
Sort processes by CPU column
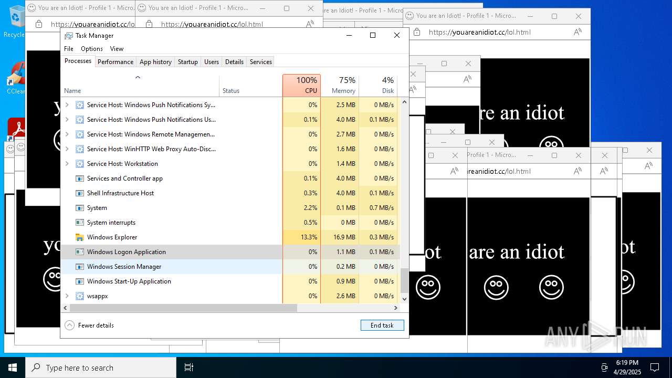(301, 86)
